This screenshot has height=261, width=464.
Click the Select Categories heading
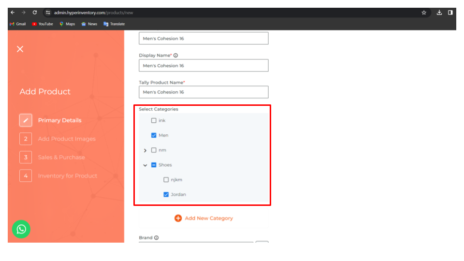coord(159,109)
